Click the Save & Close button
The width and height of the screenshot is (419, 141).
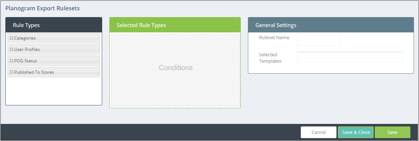[x=356, y=132]
